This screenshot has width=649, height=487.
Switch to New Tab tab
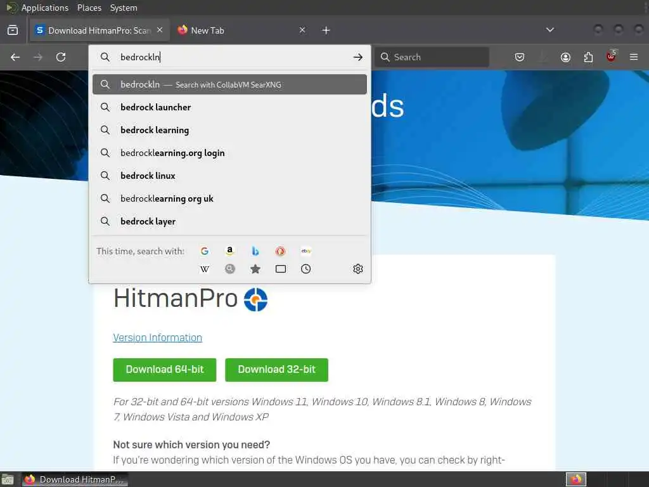click(242, 30)
